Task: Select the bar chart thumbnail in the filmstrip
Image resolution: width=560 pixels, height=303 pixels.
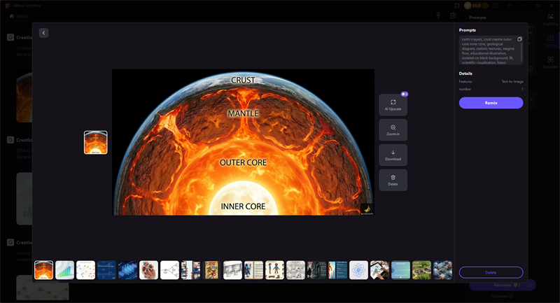Action: [64, 270]
